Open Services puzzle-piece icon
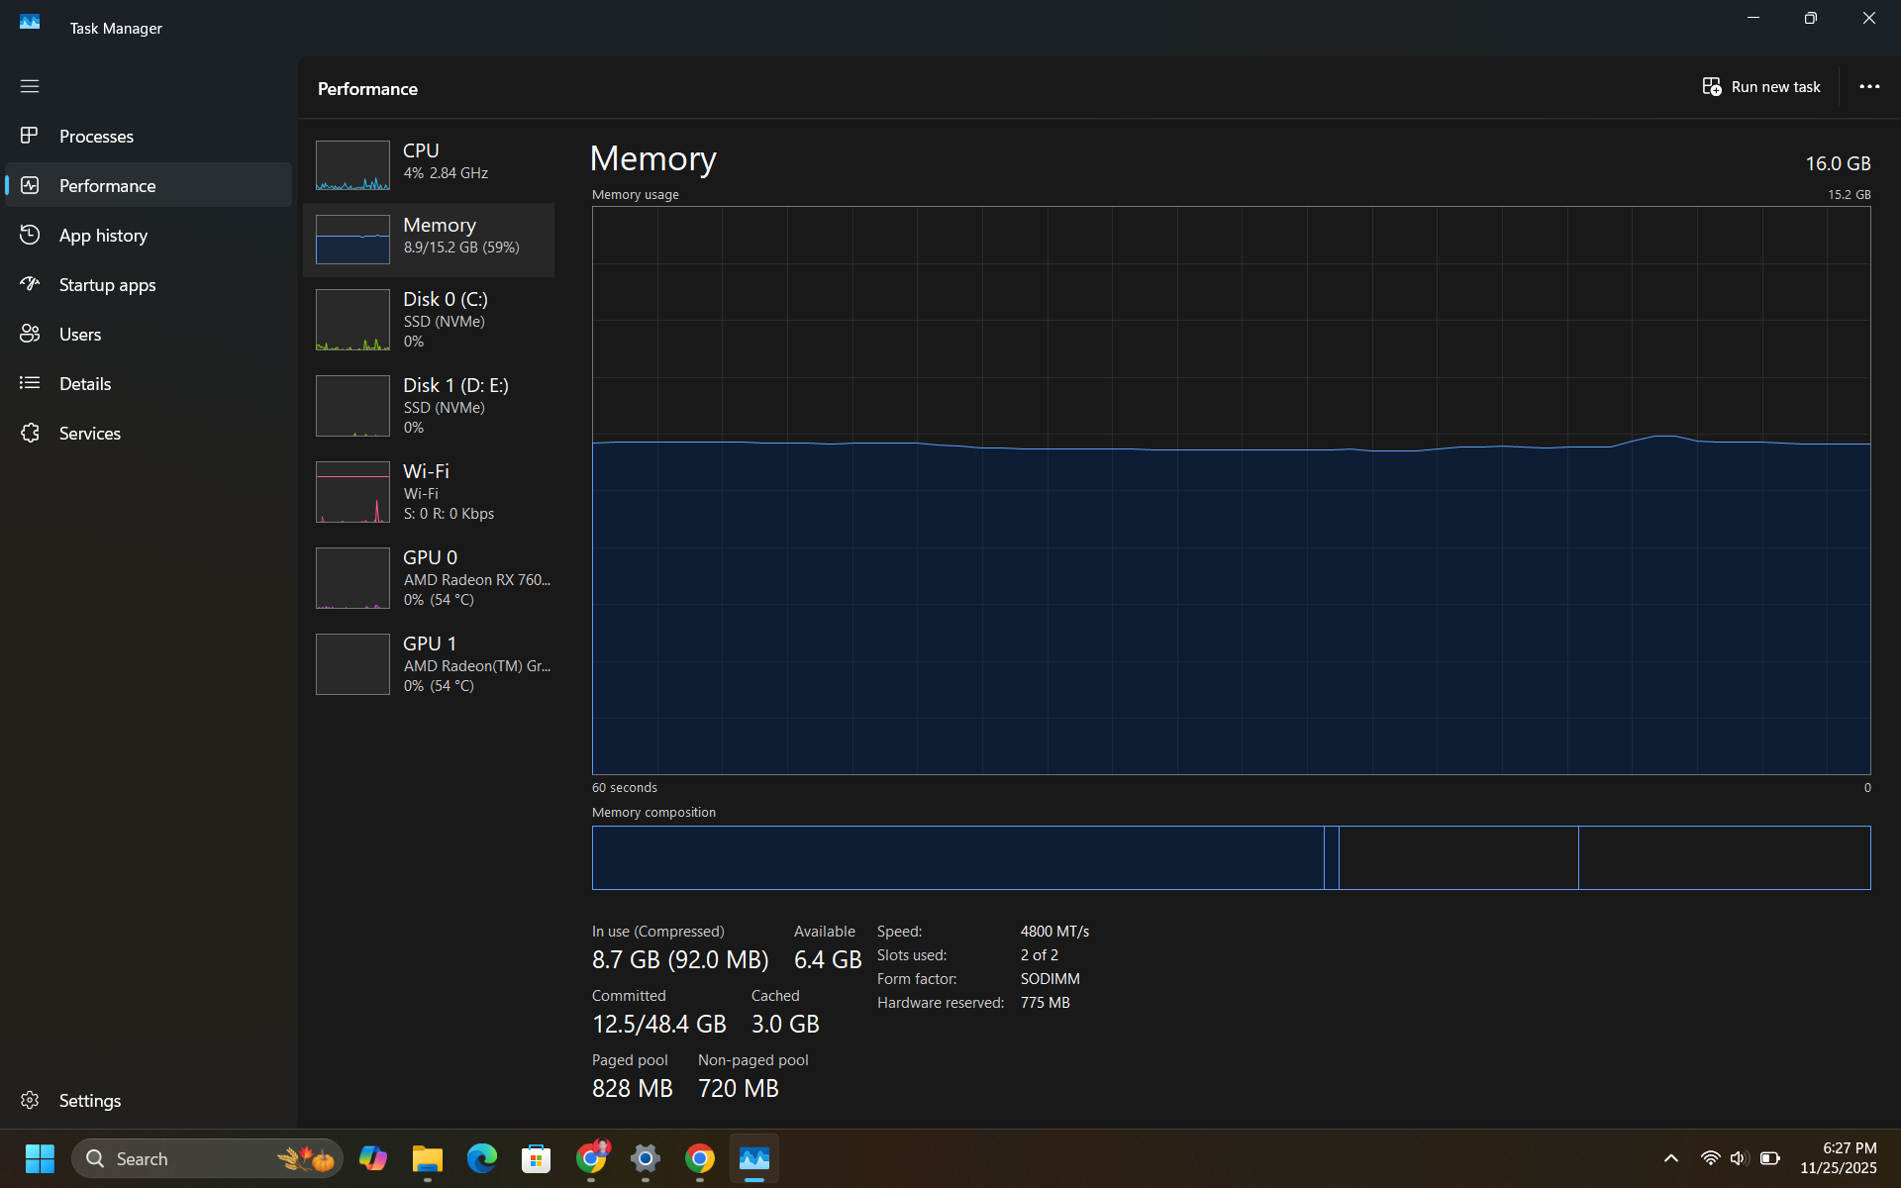Image resolution: width=1901 pixels, height=1188 pixels. [x=30, y=433]
